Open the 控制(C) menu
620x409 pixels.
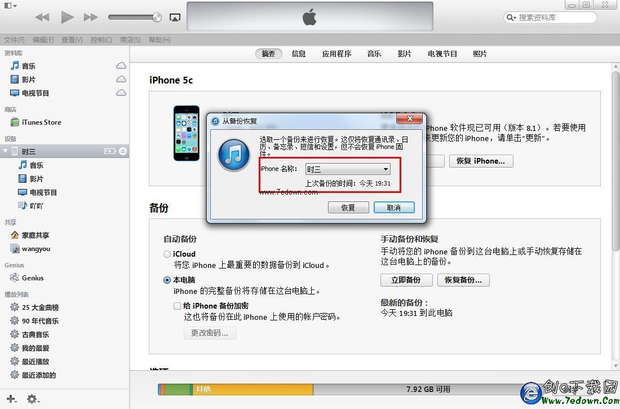(x=101, y=39)
